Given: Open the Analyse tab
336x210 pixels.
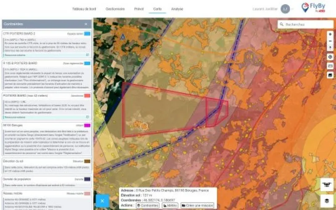Looking at the screenshot, I should point(177,8).
